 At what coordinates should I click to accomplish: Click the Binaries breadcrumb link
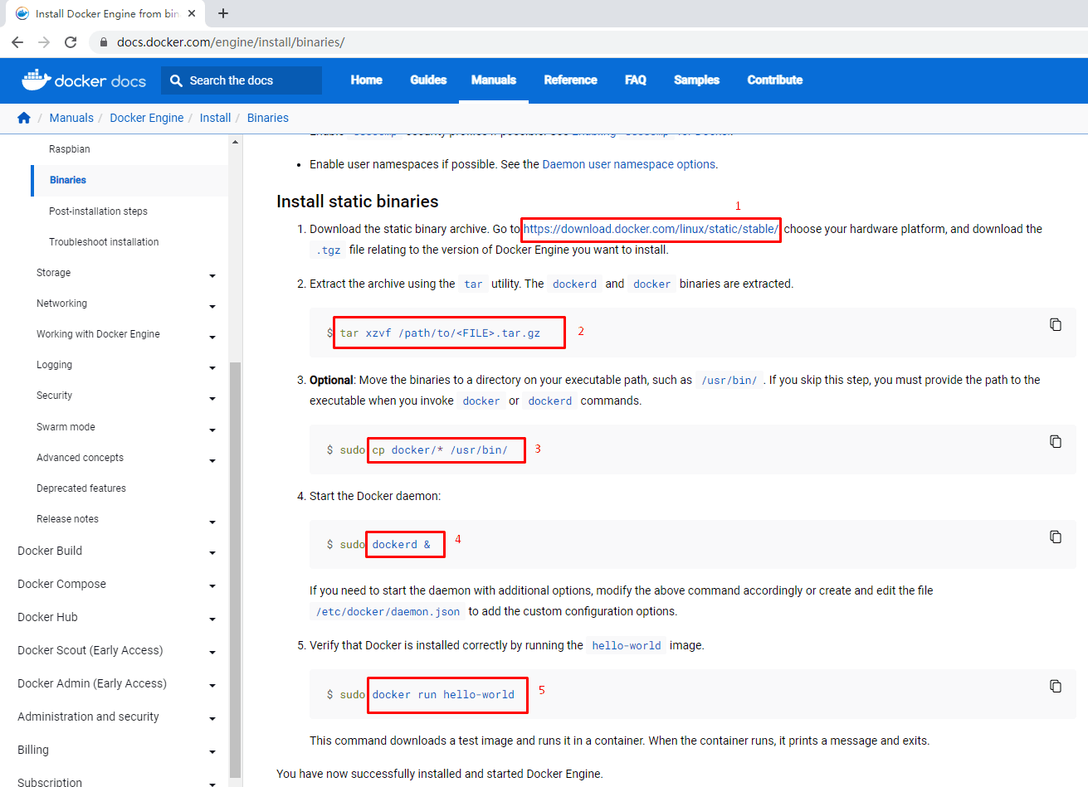click(x=268, y=118)
